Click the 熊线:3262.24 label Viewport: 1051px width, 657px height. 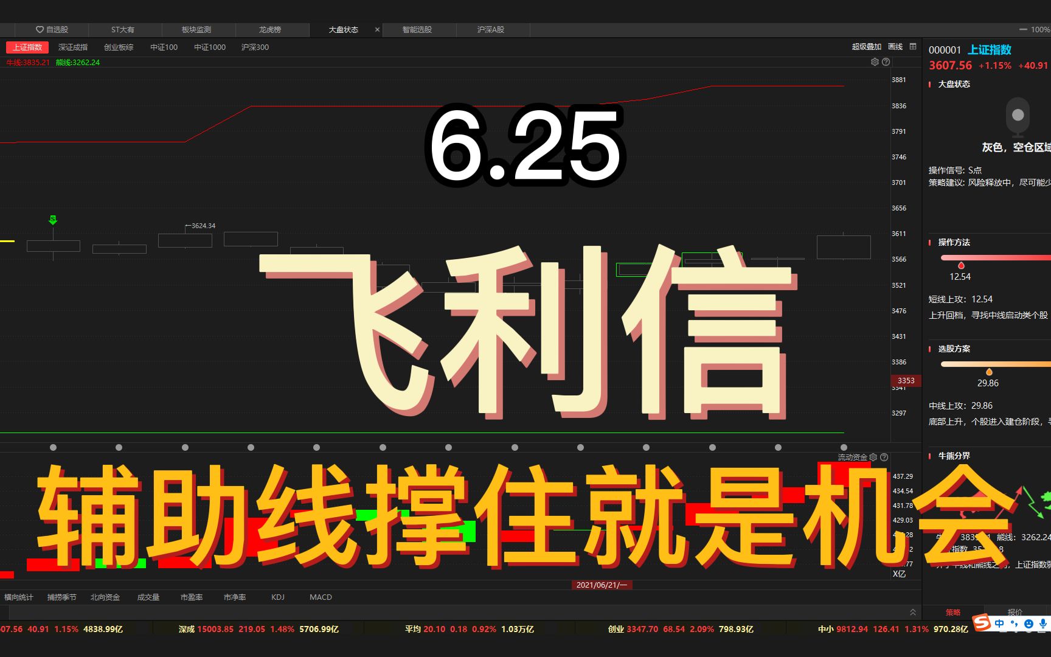tap(78, 62)
